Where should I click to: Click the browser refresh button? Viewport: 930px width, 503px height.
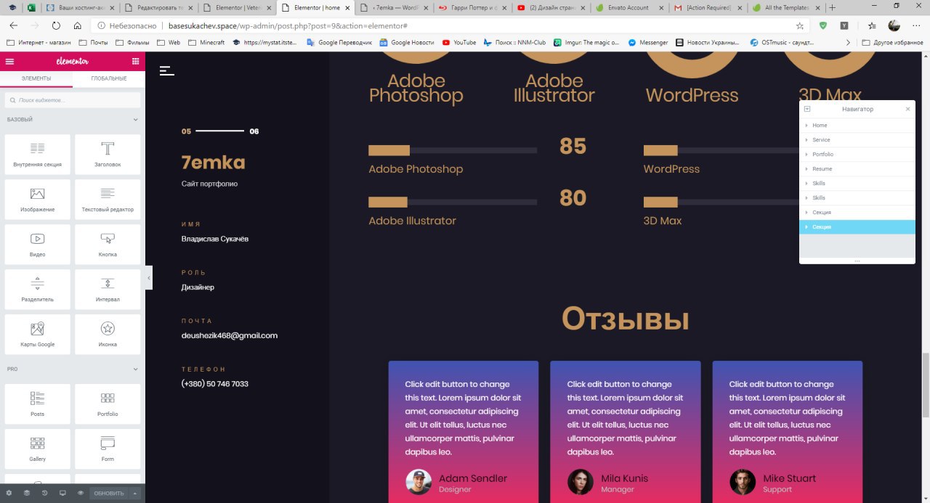(x=56, y=25)
